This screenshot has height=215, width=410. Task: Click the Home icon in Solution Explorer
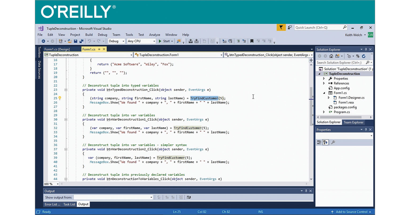331,56
